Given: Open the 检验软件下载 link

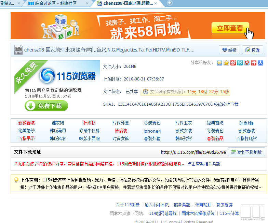Looking at the screenshot, I should [x=226, y=104].
